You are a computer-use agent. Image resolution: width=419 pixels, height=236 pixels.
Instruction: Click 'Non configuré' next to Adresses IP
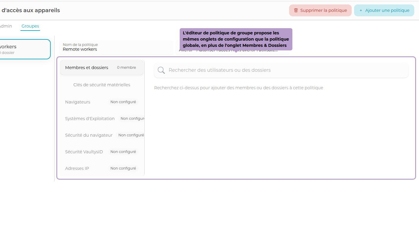(x=123, y=168)
